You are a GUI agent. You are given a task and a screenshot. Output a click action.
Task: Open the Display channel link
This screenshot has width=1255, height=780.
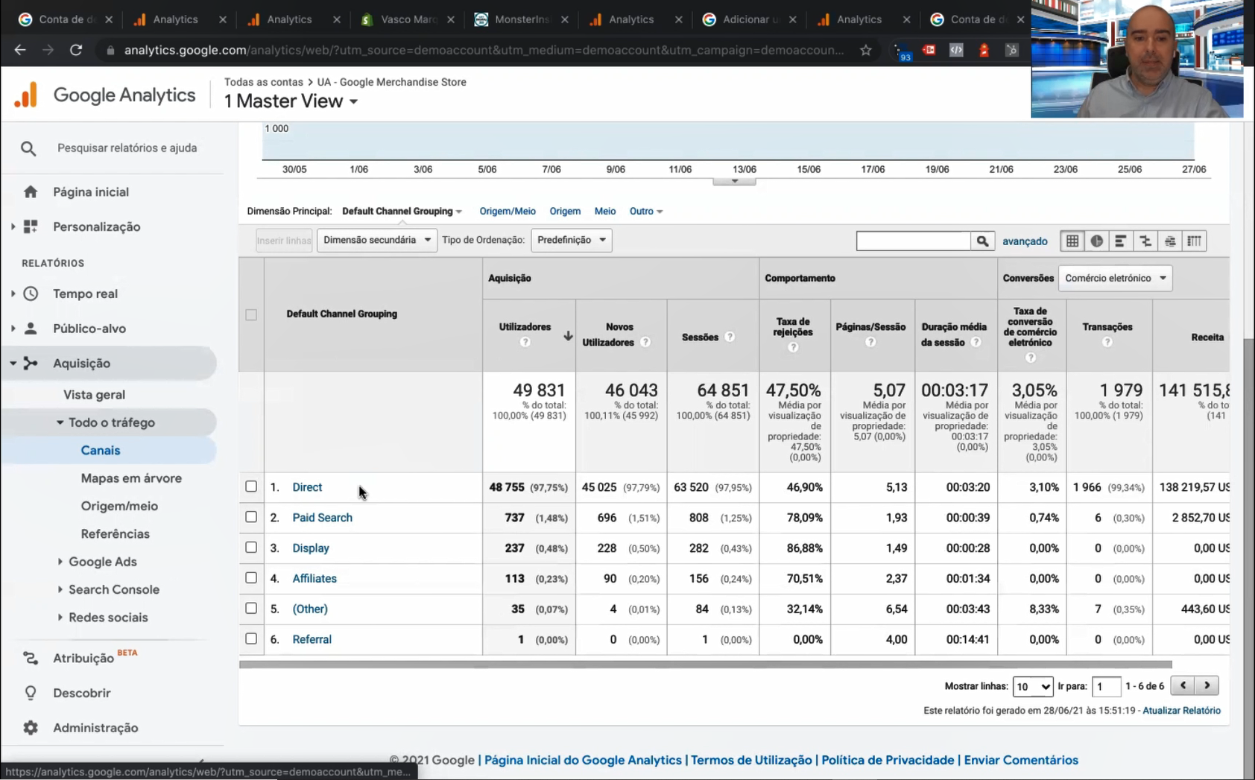311,548
